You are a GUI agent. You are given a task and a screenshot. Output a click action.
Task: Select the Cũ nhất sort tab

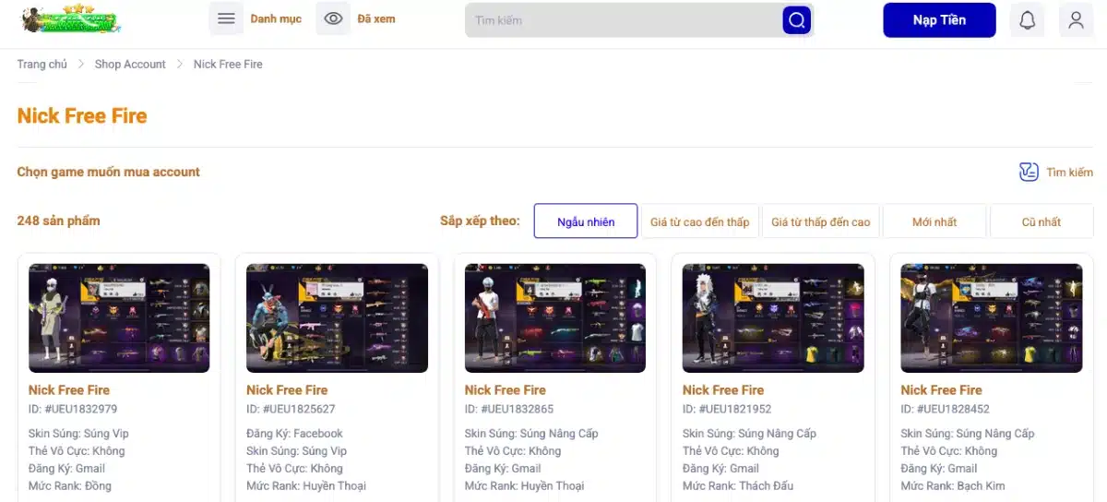(1041, 221)
